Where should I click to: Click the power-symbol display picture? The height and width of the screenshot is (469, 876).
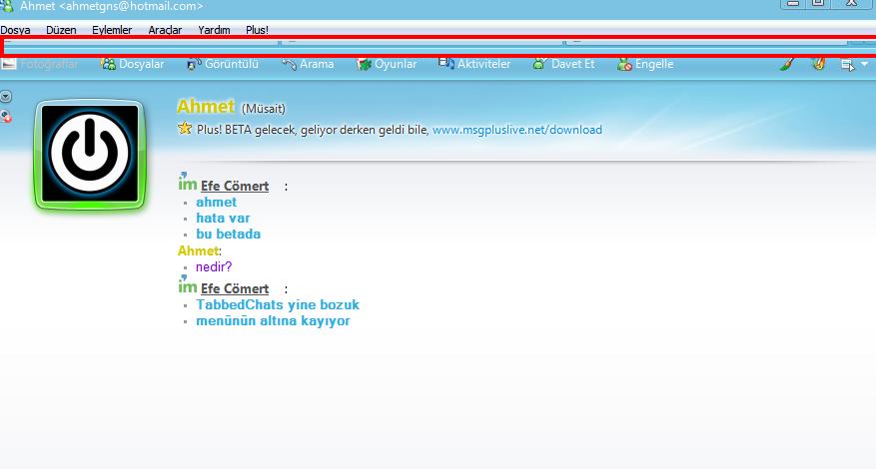90,154
